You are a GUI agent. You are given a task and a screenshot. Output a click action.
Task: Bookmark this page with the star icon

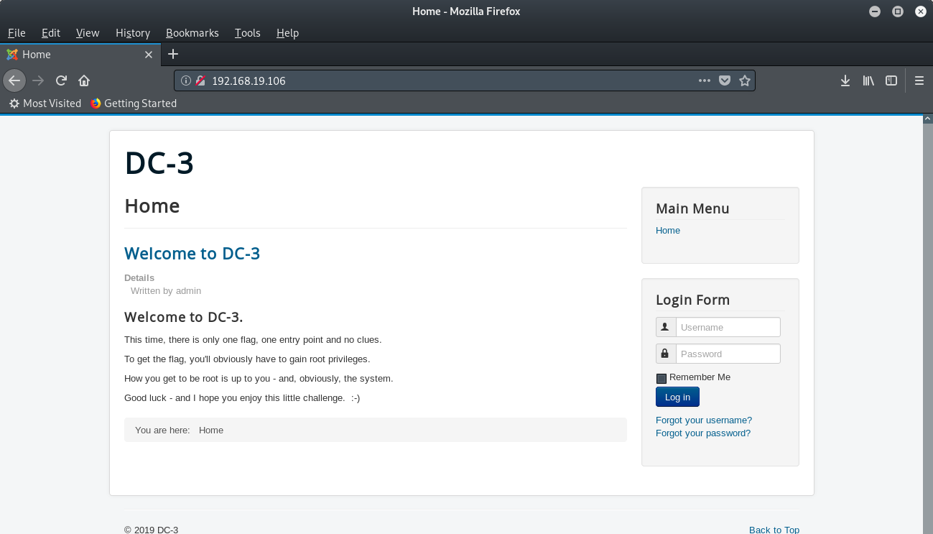(745, 80)
